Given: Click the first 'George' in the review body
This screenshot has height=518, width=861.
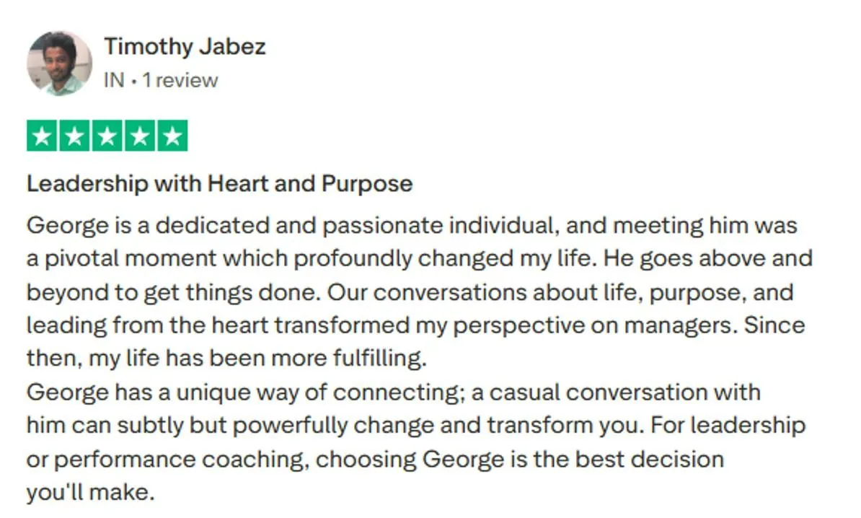Looking at the screenshot, I should (68, 226).
